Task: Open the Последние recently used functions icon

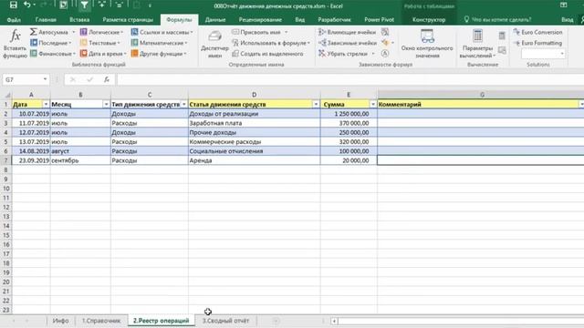Action: 34,43
